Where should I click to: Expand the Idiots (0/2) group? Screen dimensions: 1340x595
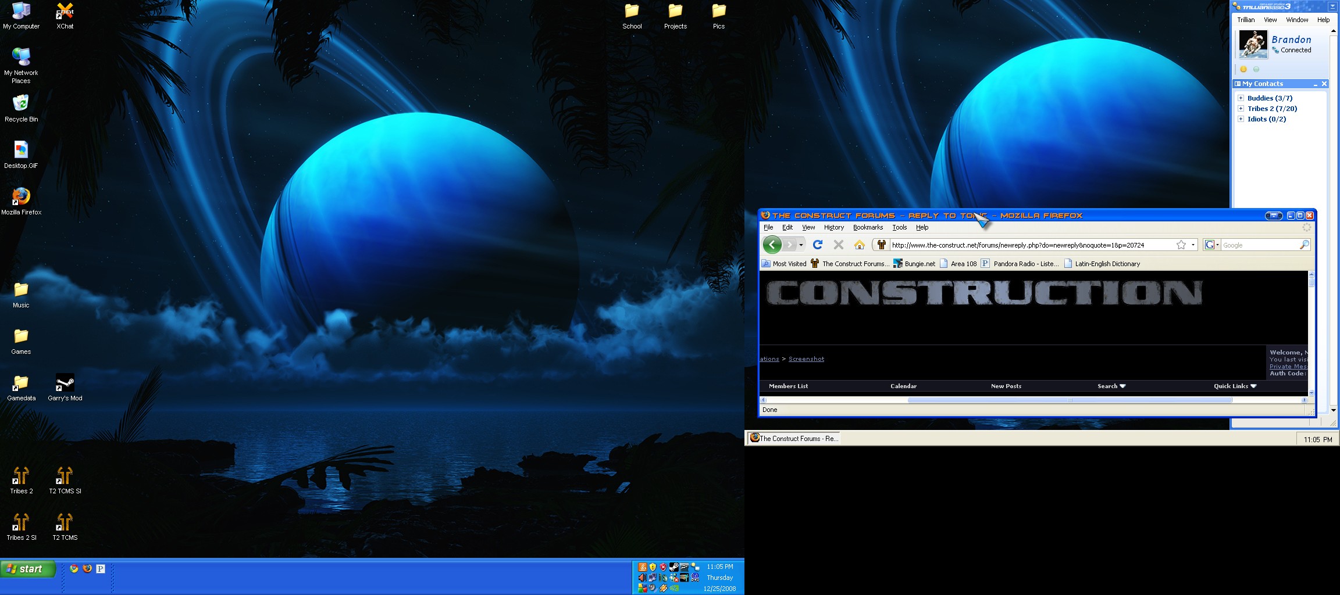coord(1241,119)
